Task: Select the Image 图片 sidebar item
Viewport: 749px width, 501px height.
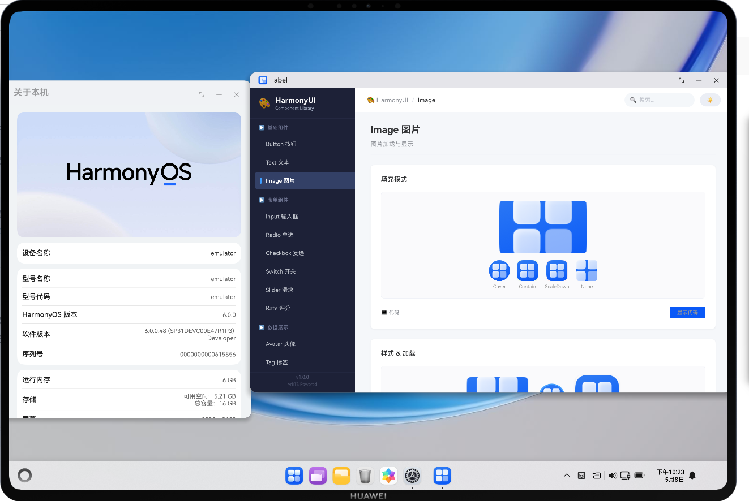Action: 305,181
